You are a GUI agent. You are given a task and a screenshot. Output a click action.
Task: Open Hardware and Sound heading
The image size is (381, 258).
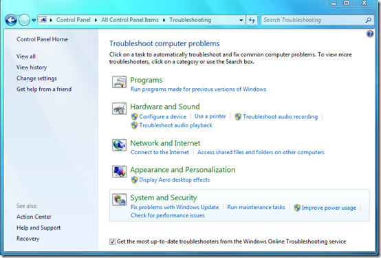click(x=165, y=107)
